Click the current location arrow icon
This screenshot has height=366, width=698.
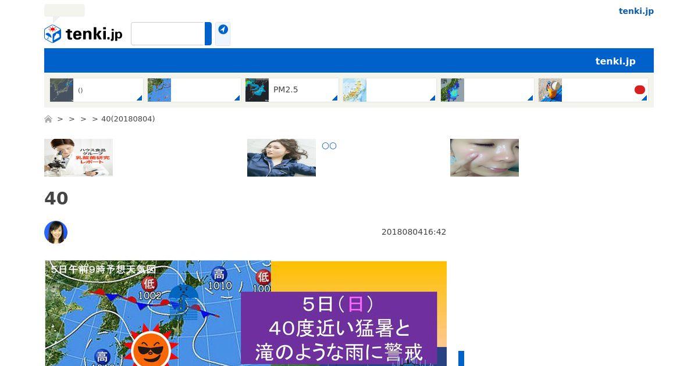(223, 30)
